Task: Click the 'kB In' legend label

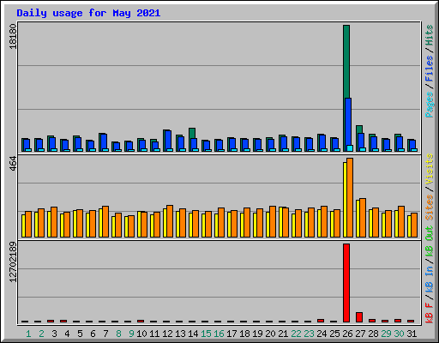Action: coord(430,280)
